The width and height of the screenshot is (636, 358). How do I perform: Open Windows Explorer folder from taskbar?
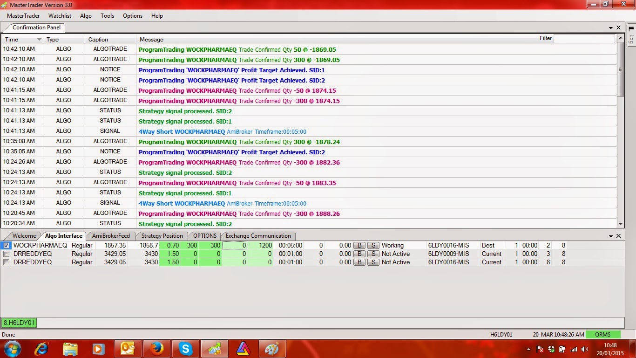point(70,349)
